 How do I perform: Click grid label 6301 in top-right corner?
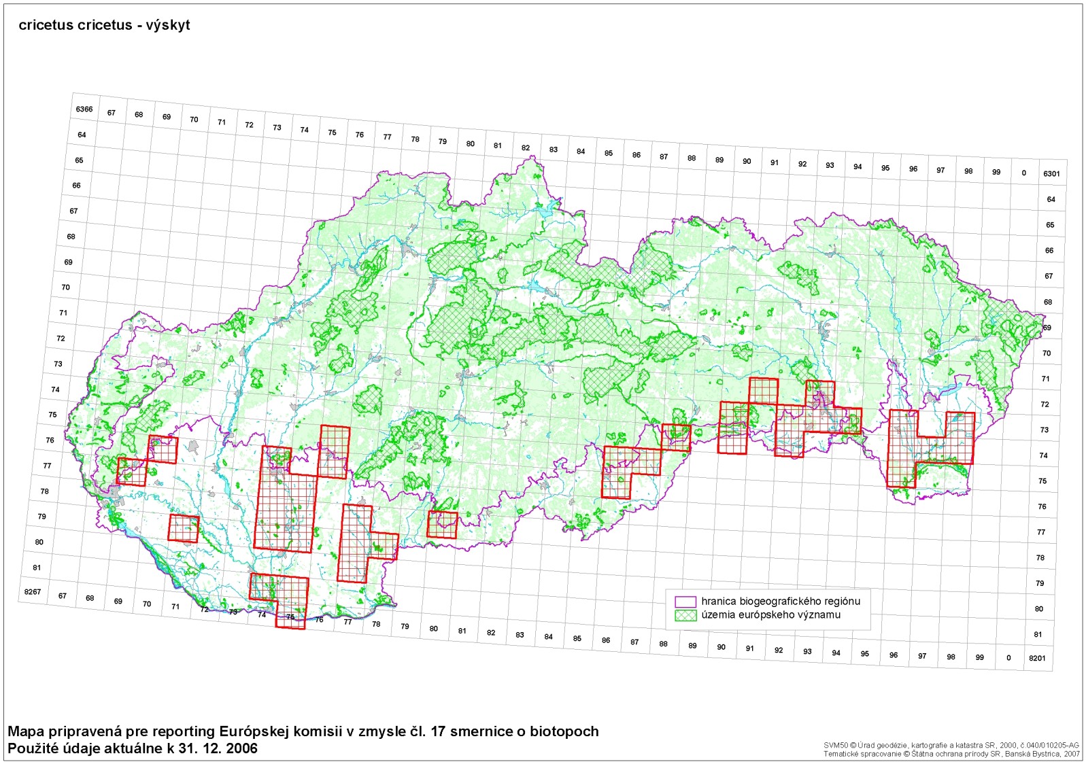tap(1051, 174)
